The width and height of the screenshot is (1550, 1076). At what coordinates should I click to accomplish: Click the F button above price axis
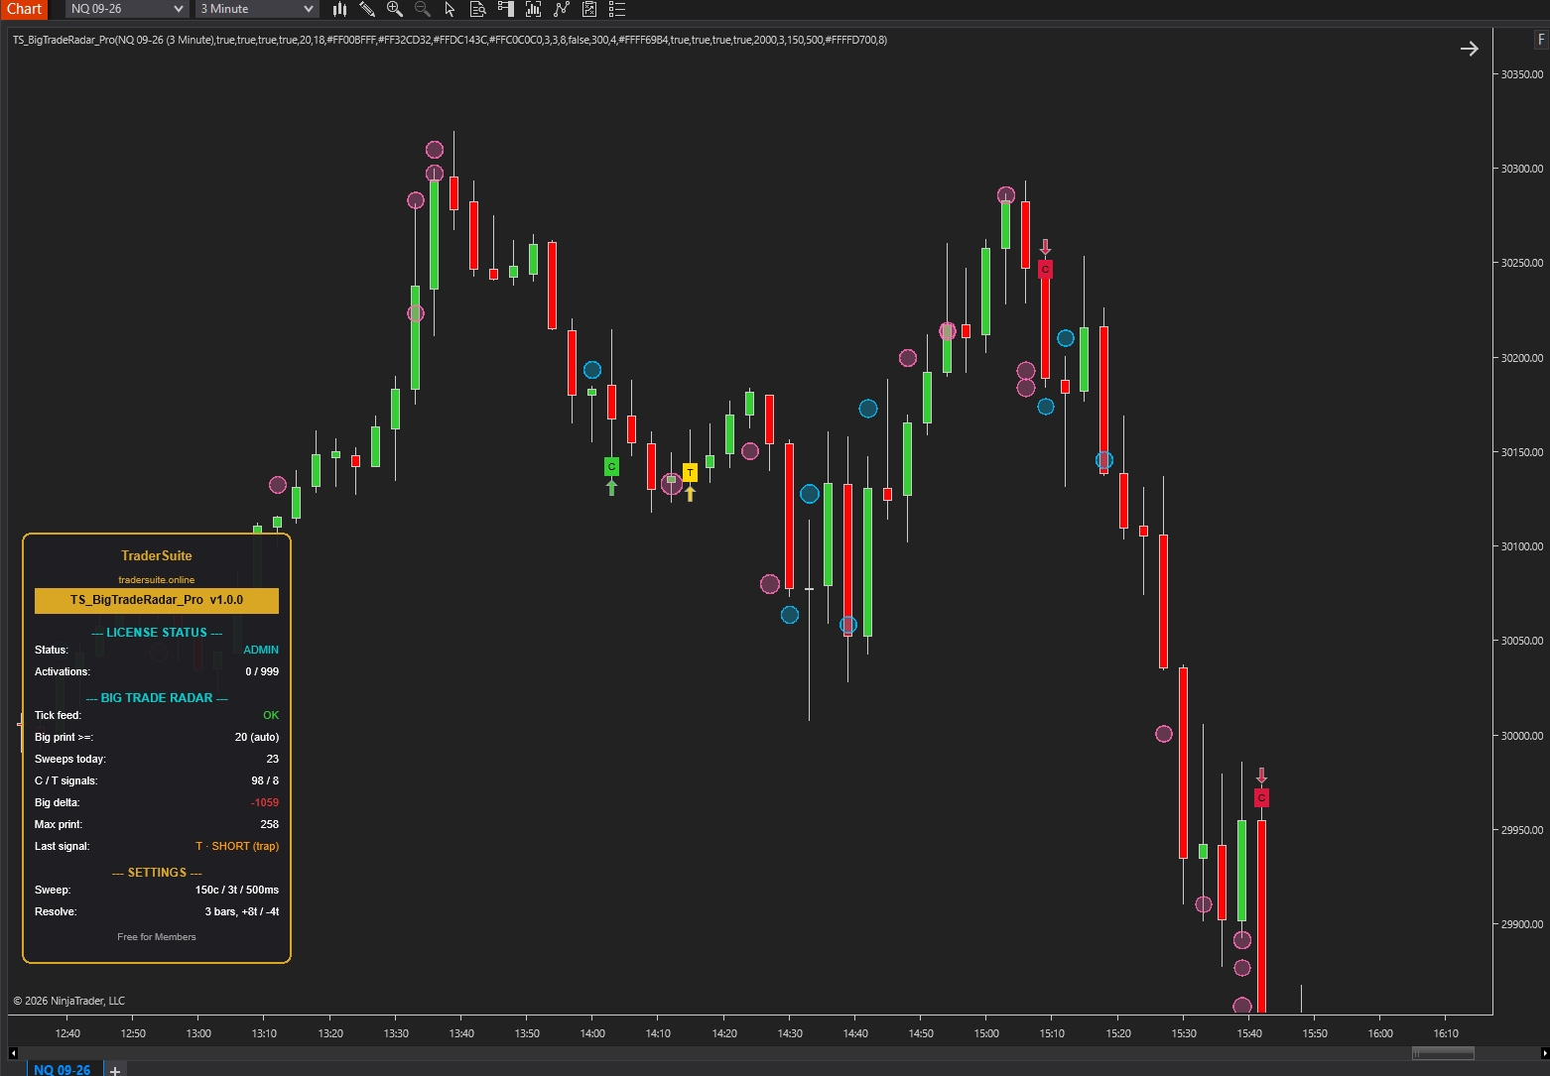(x=1541, y=40)
